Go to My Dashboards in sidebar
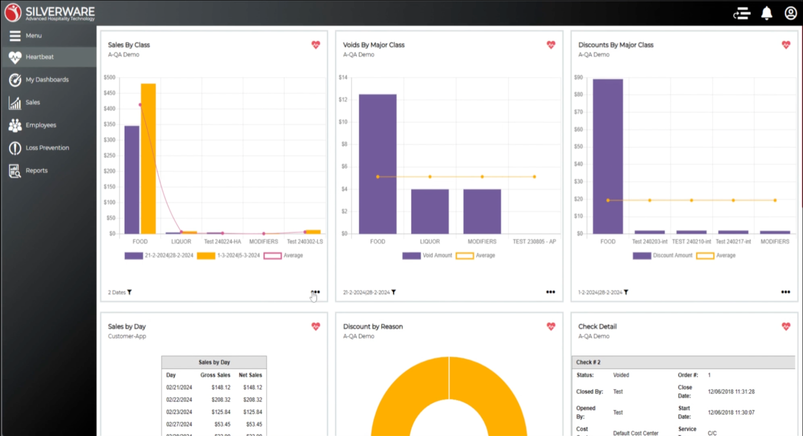 pyautogui.click(x=47, y=79)
